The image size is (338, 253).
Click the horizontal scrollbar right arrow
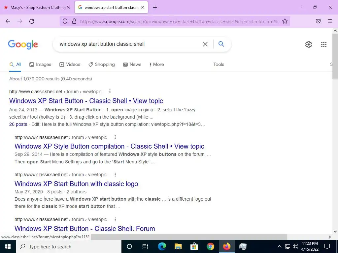click(330, 237)
